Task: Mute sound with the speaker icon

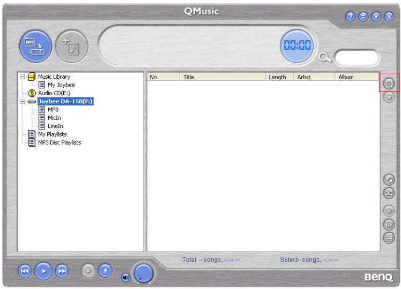Action: (x=125, y=277)
